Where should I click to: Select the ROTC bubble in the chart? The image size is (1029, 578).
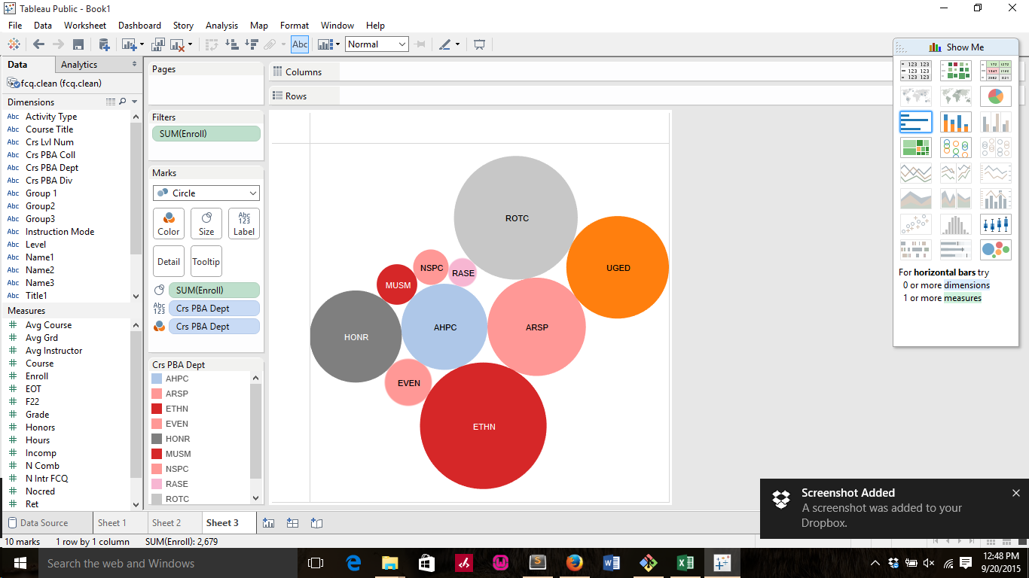point(516,218)
